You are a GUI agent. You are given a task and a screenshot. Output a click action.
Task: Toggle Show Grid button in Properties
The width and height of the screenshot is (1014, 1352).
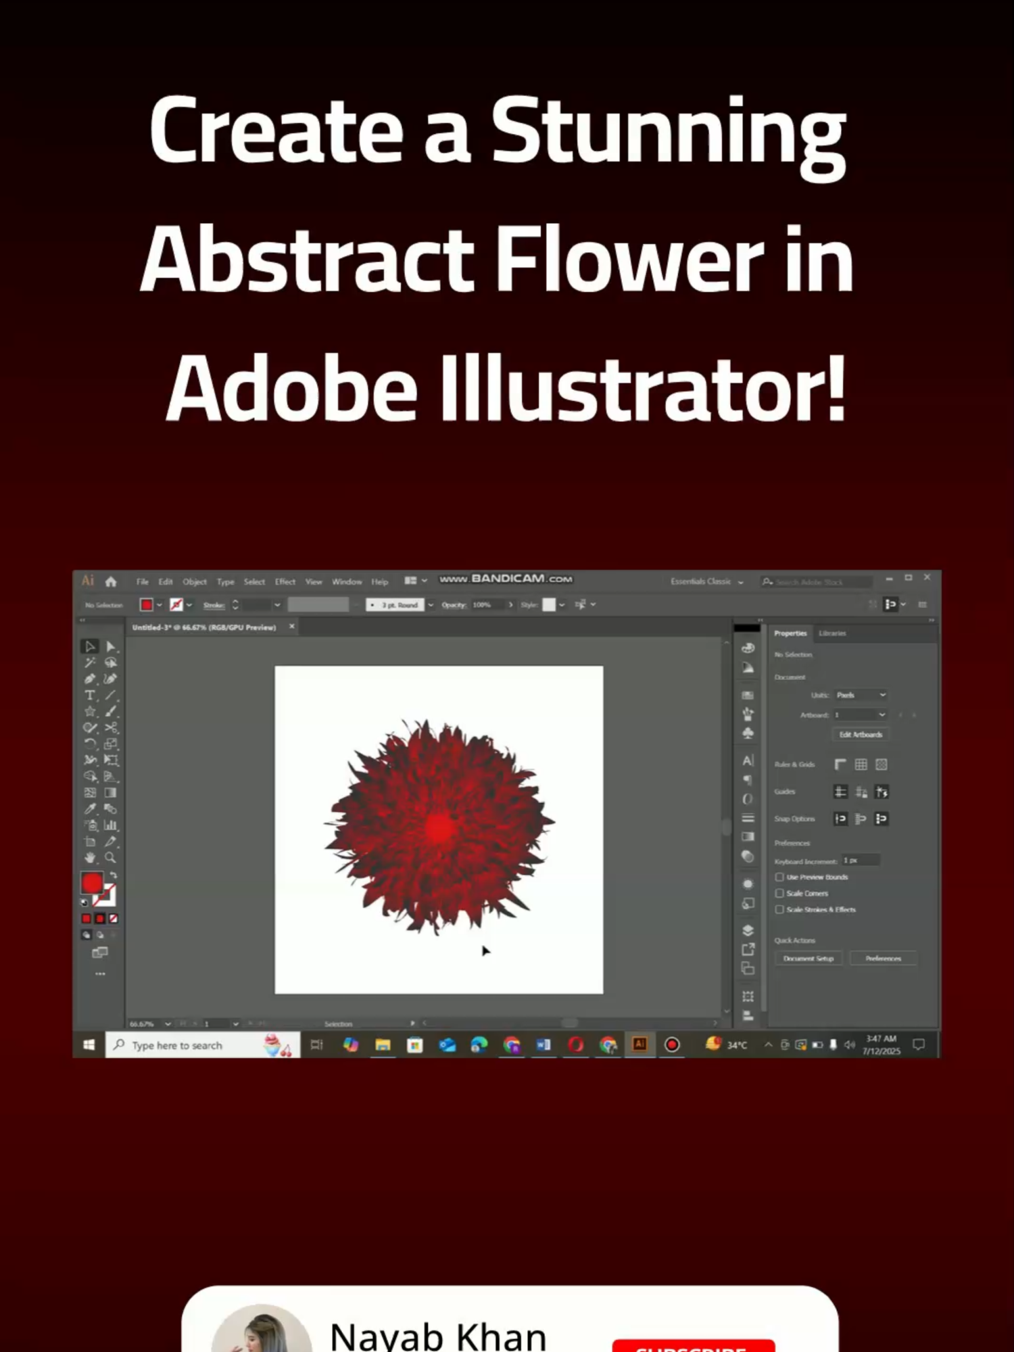point(861,765)
